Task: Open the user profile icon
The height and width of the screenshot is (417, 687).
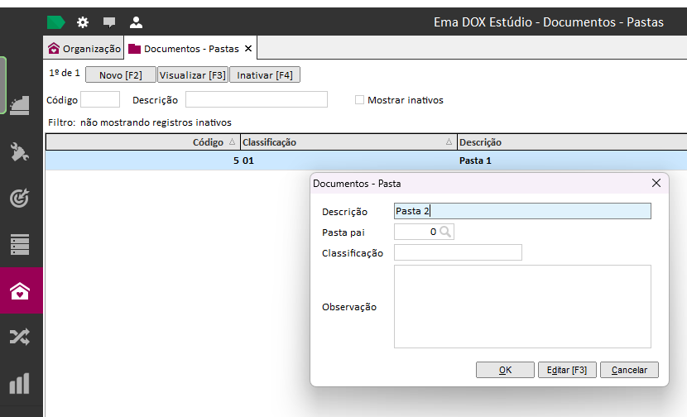Action: [136, 22]
